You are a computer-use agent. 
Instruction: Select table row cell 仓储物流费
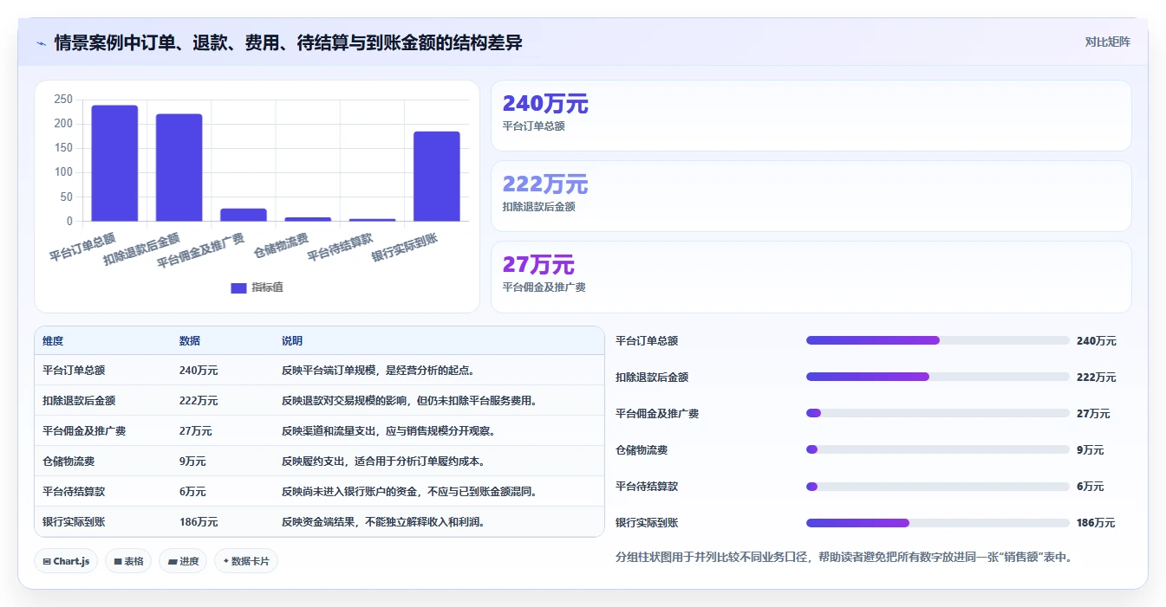pyautogui.click(x=68, y=461)
